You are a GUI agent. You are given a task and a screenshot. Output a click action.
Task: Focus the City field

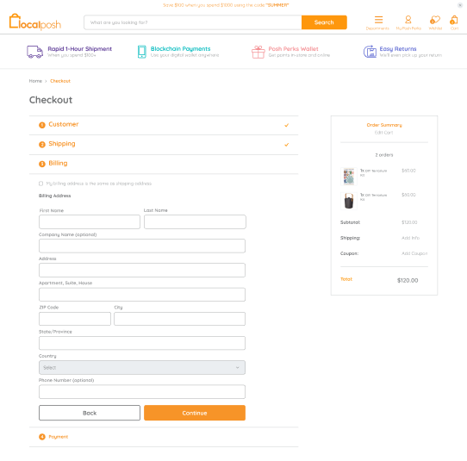pyautogui.click(x=179, y=319)
